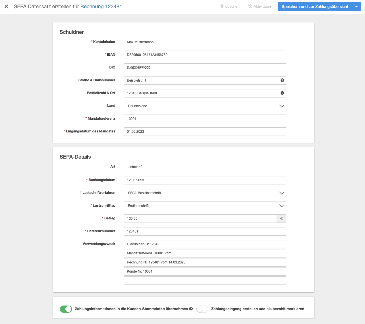
Task: Click the Euro symbol next to Betrag
Action: pos(281,219)
